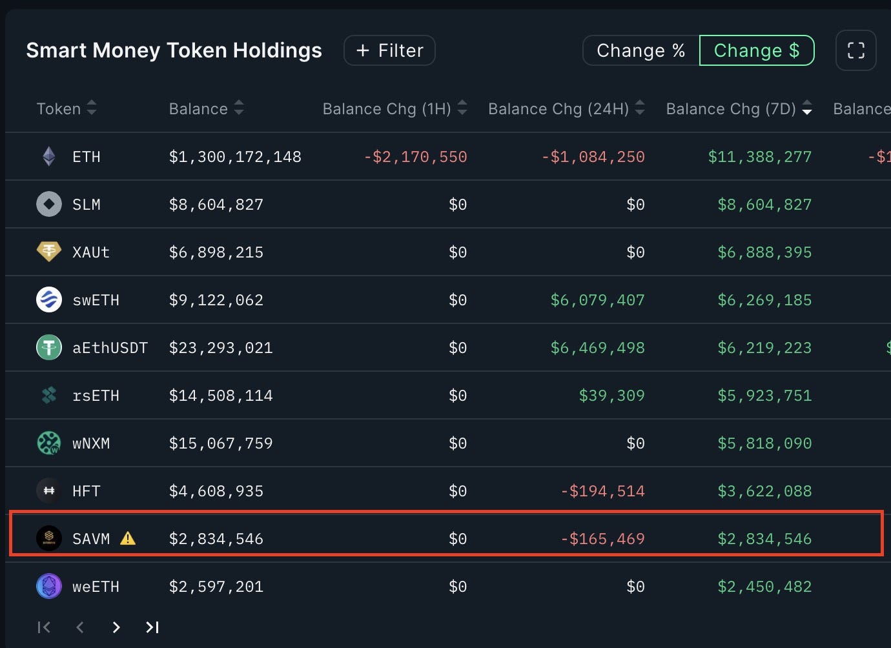Click the SLM token icon
This screenshot has width=891, height=648.
click(x=49, y=204)
